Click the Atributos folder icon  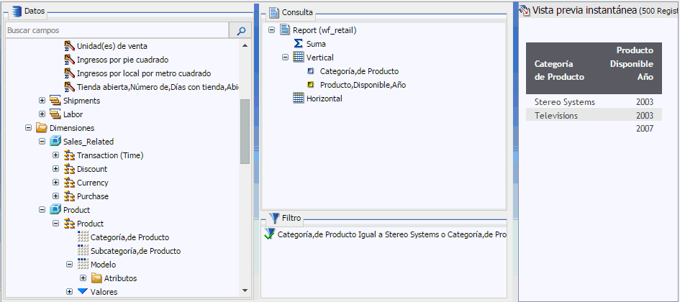coord(96,278)
